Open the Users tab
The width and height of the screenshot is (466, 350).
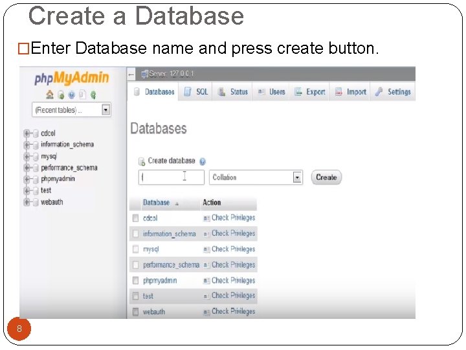271,91
